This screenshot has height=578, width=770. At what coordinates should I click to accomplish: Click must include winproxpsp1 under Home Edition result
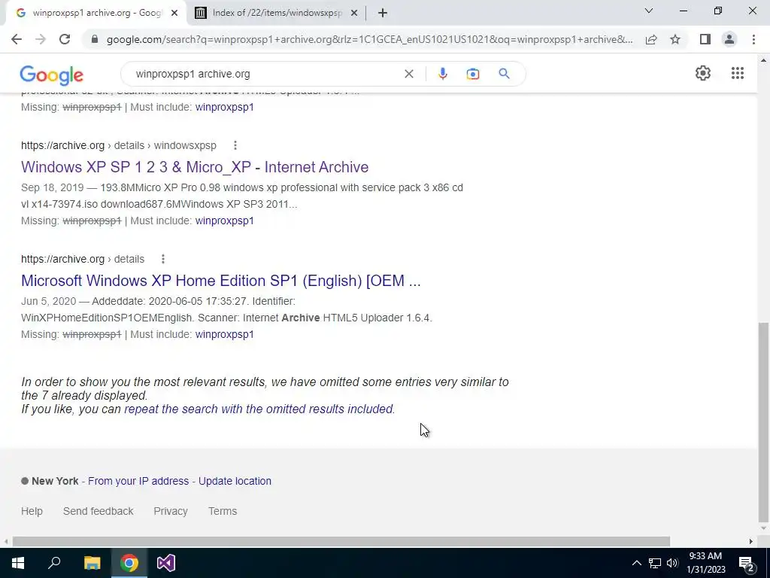[224, 334]
